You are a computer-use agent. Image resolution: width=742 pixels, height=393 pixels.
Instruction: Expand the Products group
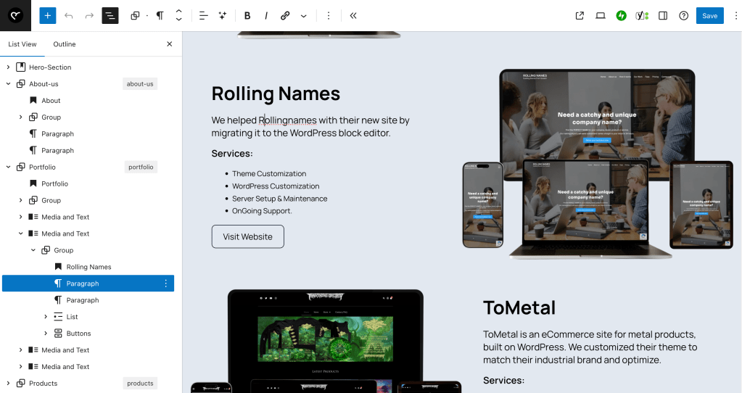(x=8, y=383)
